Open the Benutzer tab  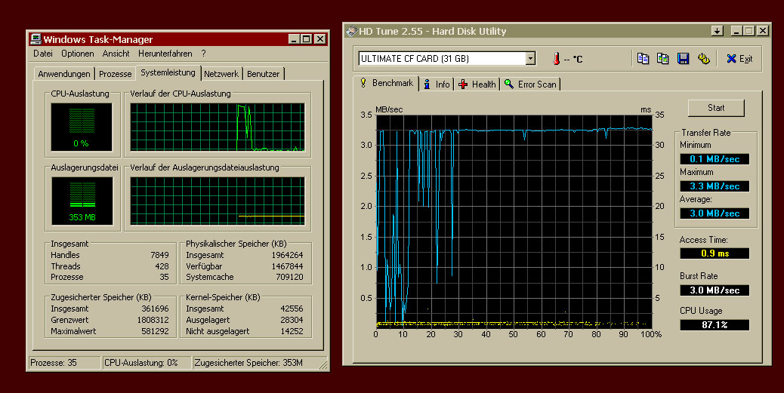tap(263, 74)
